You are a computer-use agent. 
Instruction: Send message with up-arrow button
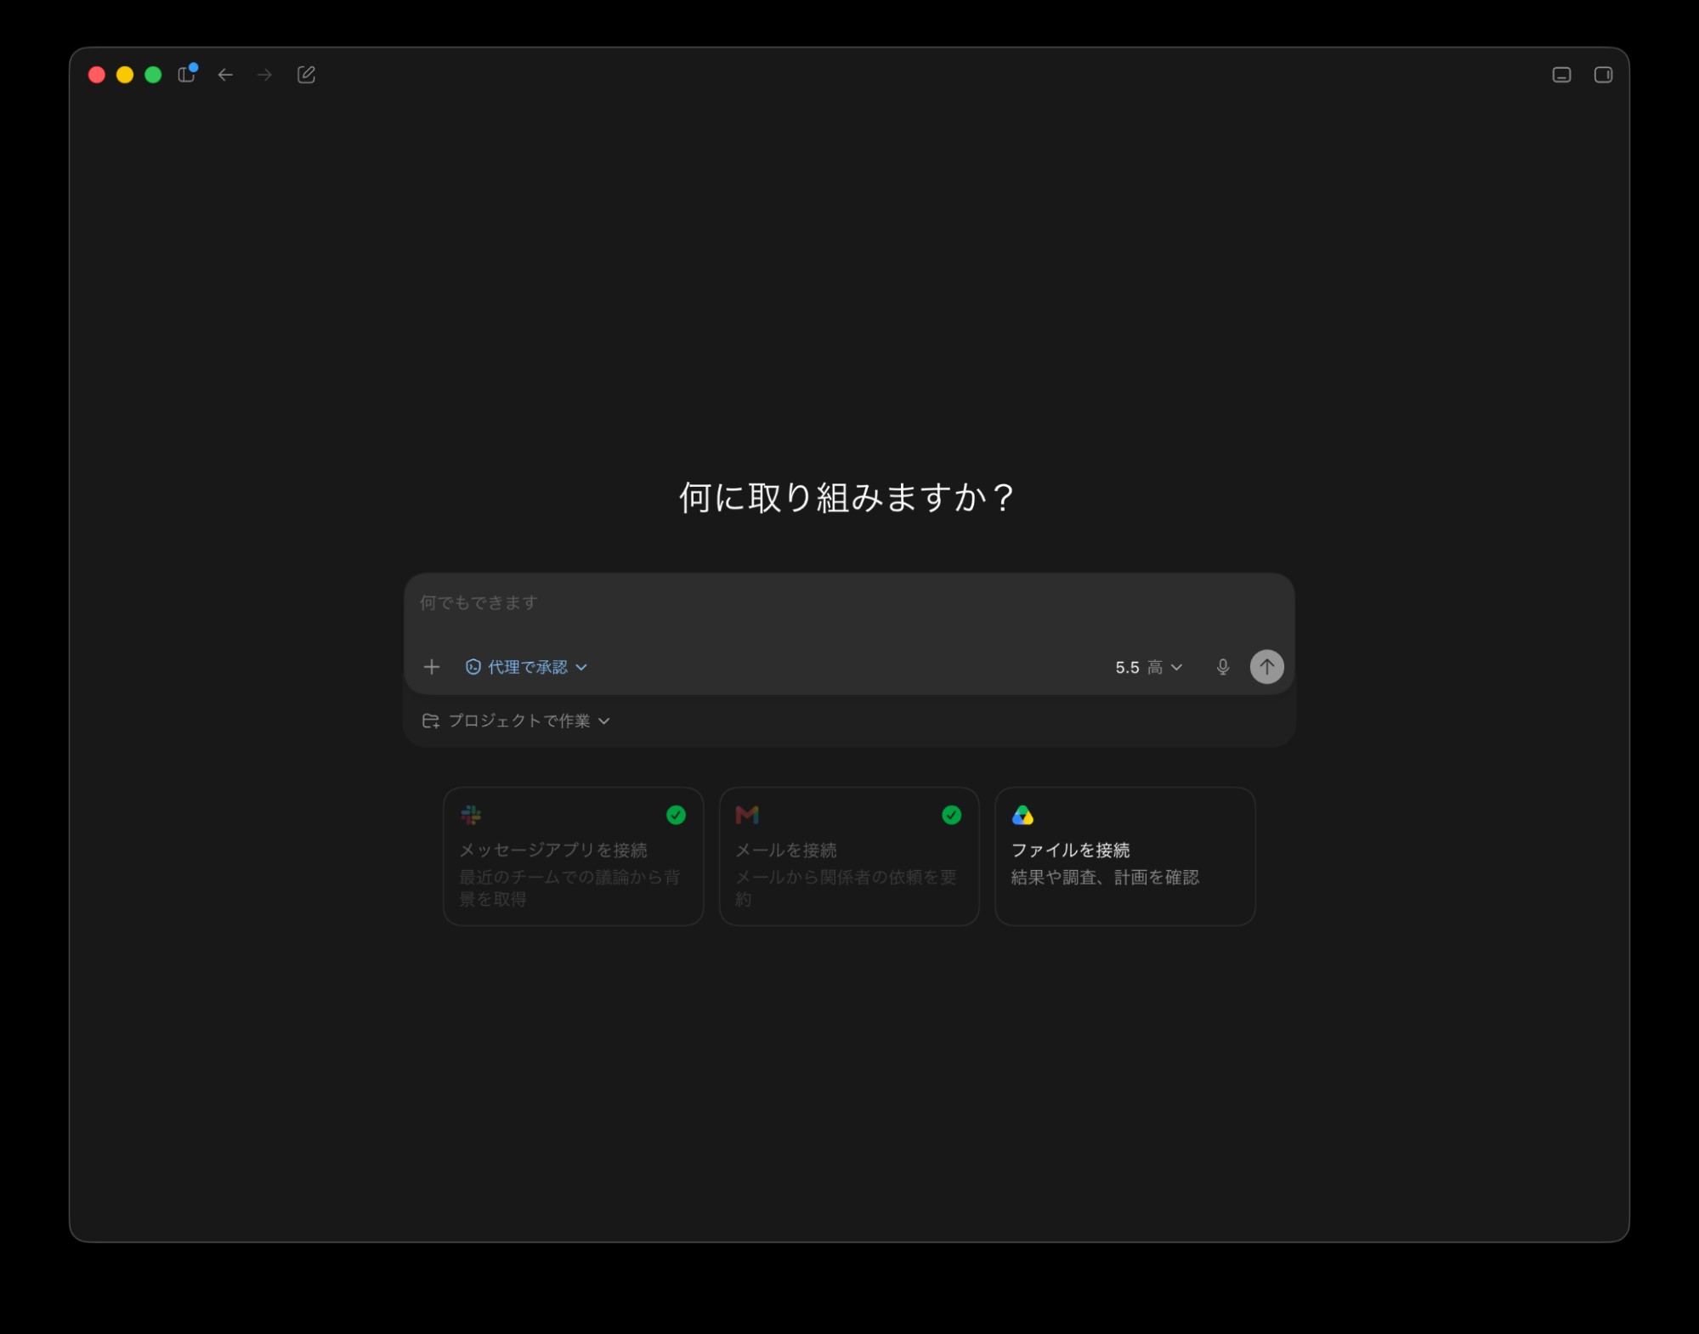click(1266, 667)
